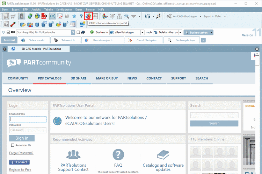Switch to the Bauteilvergleich tab

103,40
